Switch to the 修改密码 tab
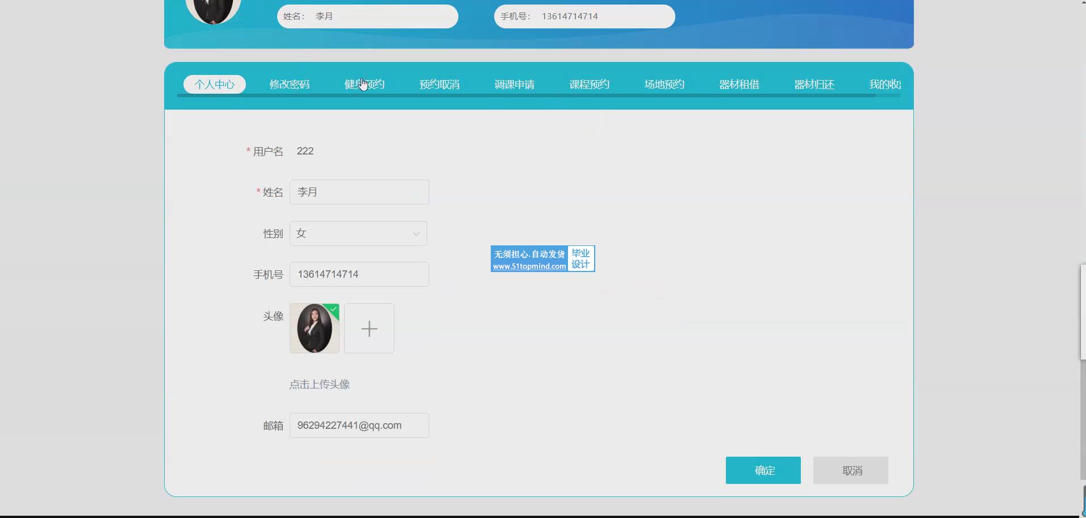1086x518 pixels. (289, 85)
